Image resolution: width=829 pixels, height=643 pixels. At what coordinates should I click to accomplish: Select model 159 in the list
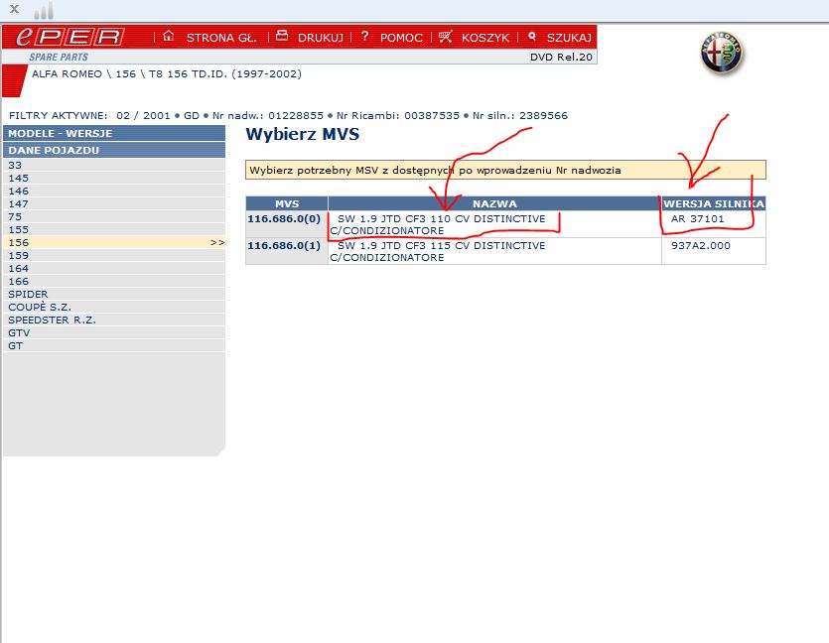114,255
